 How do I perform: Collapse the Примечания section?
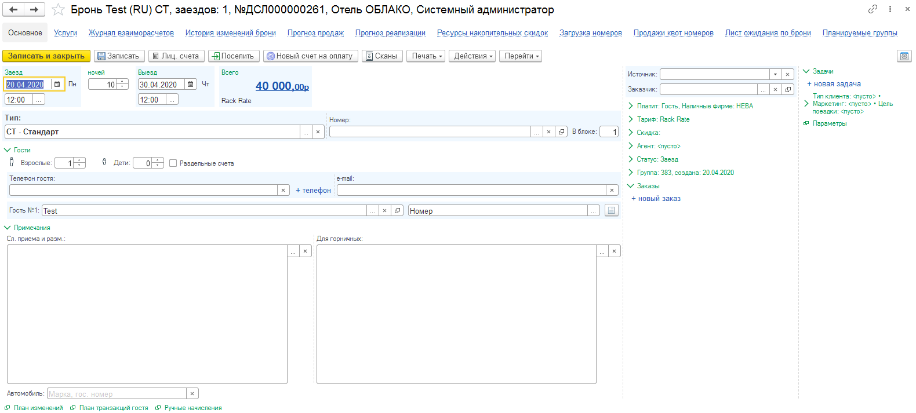(8, 228)
